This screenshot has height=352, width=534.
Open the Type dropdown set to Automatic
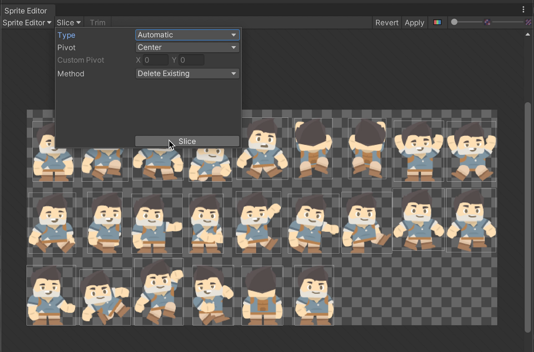pos(187,35)
